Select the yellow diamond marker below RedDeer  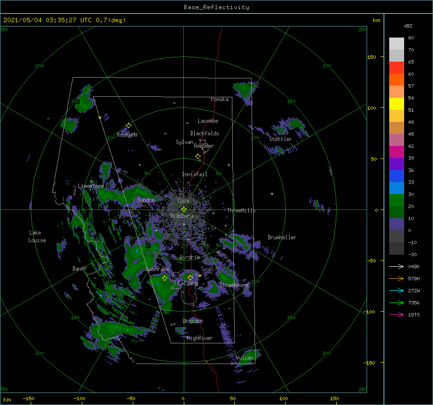[x=198, y=156]
